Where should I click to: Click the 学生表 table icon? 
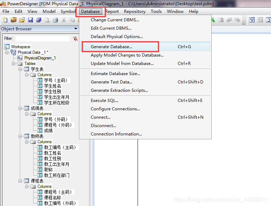[27, 69]
